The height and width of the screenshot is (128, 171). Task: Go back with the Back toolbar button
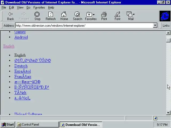point(10,16)
